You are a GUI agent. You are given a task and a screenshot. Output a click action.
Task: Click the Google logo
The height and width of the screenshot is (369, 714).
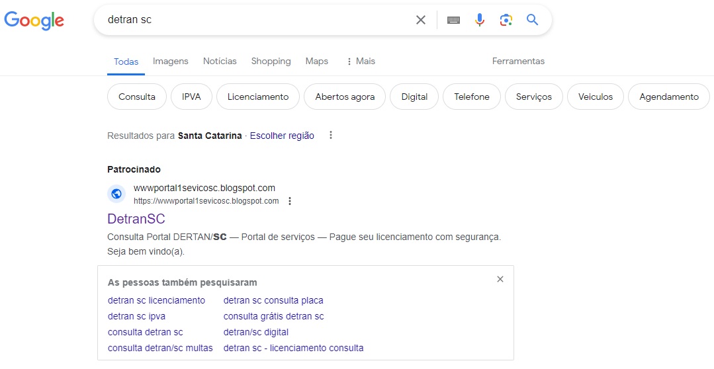coord(34,20)
